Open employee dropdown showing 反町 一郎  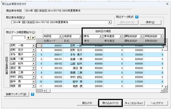(33, 45)
